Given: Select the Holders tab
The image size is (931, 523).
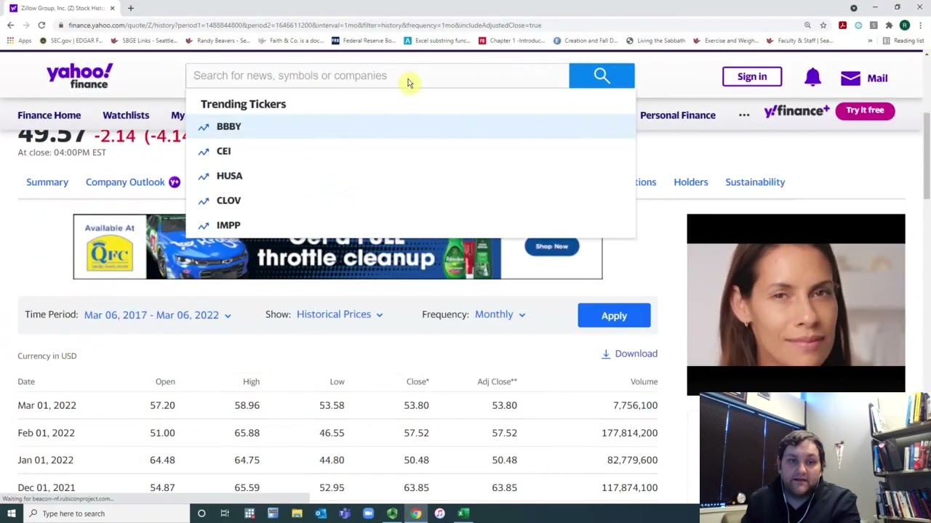Looking at the screenshot, I should [x=690, y=182].
